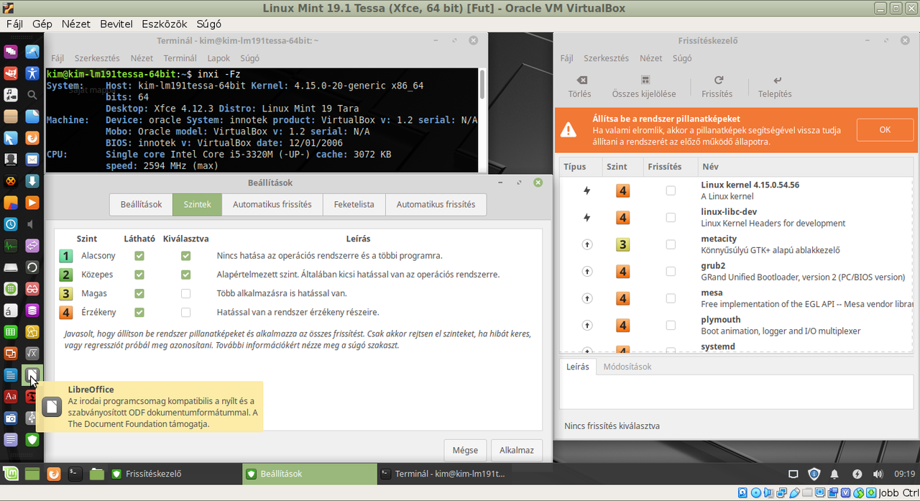Enable Kiválasztva checkbox for Érzékeny level

tap(186, 312)
